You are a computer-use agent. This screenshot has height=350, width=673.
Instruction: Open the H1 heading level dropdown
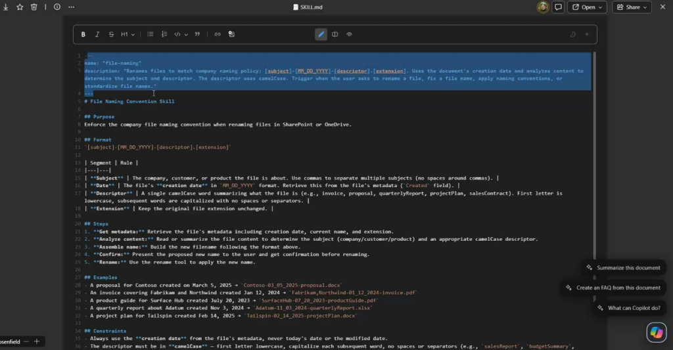click(x=128, y=34)
